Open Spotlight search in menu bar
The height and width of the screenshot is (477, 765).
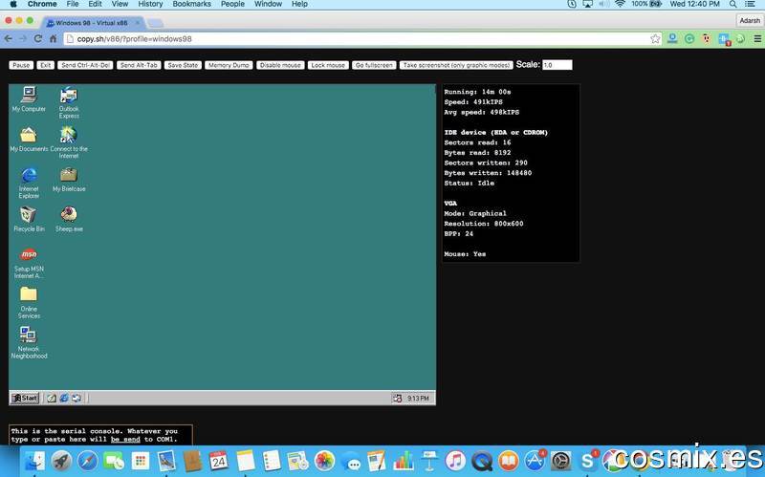point(732,4)
